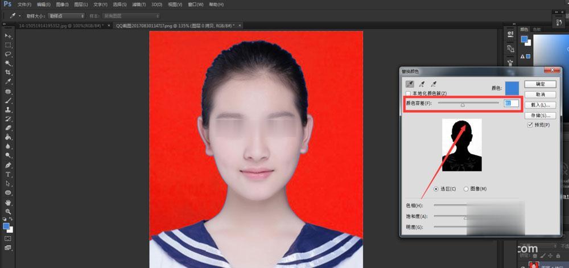Choose the Hand tool
The image size is (569, 268).
8,203
